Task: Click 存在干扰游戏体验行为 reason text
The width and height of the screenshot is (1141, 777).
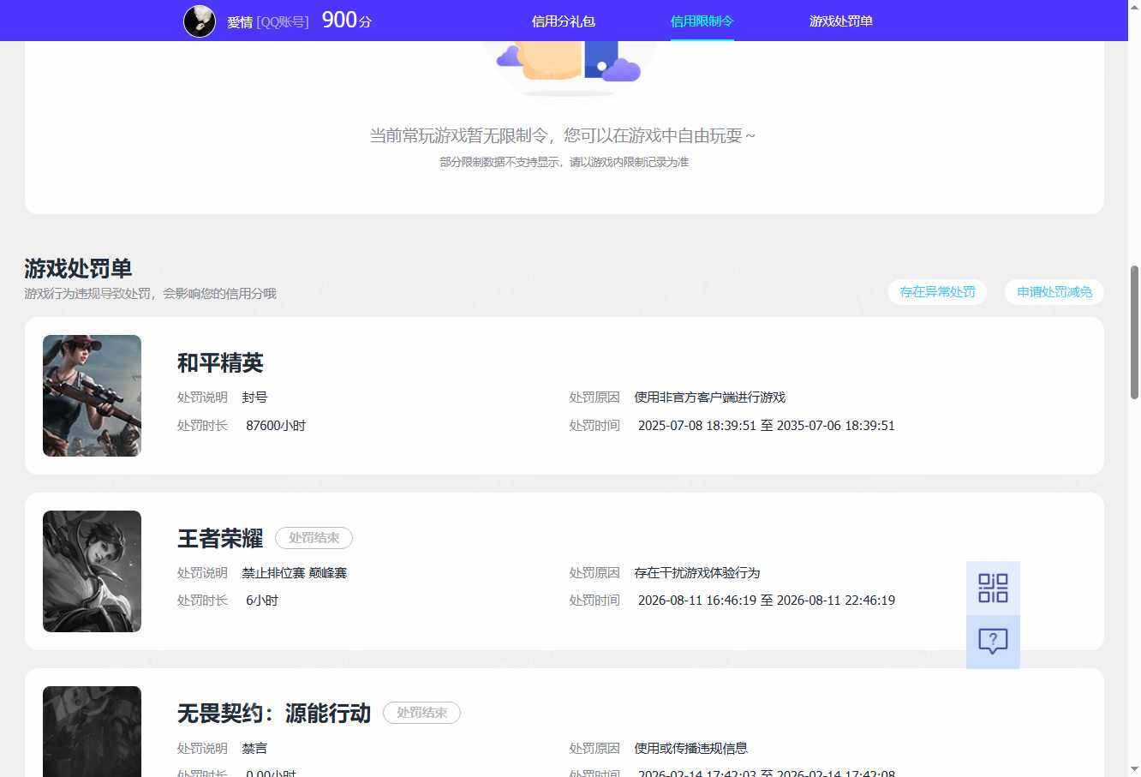Action: click(697, 573)
